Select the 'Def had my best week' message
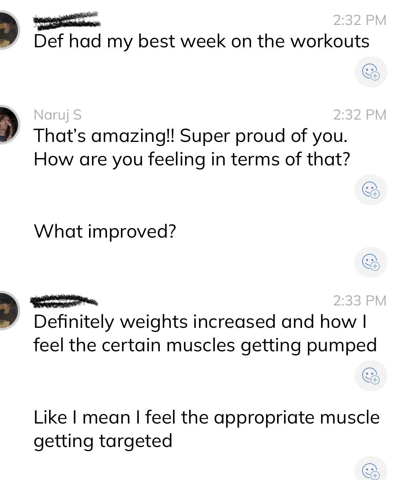The height and width of the screenshot is (480, 405). [x=202, y=41]
